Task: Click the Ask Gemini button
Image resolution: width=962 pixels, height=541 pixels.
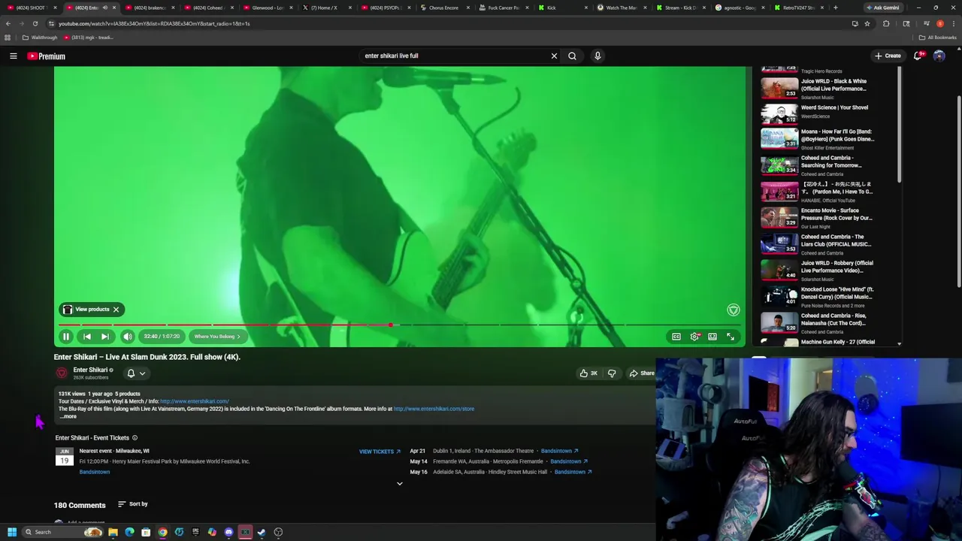Action: [882, 8]
